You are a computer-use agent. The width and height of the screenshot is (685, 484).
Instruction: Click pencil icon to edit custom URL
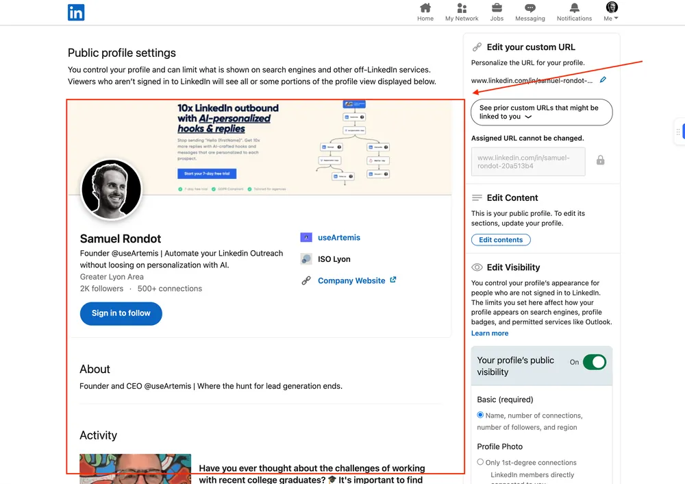pyautogui.click(x=603, y=80)
